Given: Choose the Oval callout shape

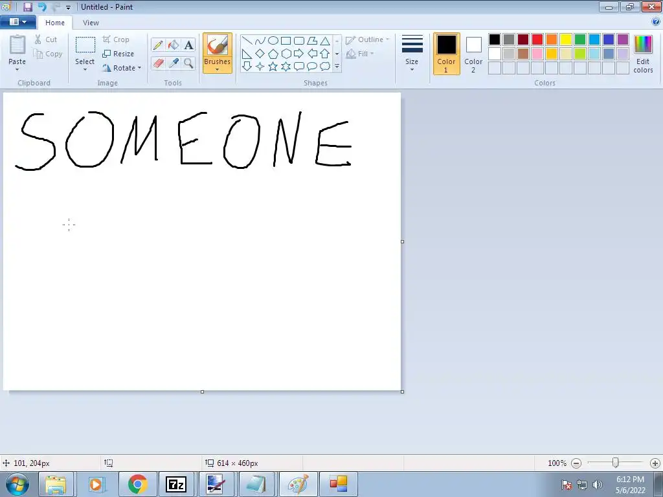Looking at the screenshot, I should click(x=312, y=67).
